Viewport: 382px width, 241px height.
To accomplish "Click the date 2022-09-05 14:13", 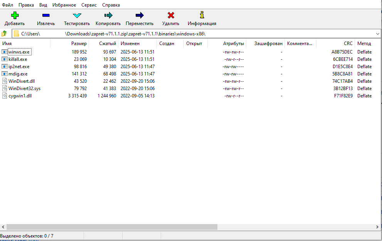I will coord(138,96).
